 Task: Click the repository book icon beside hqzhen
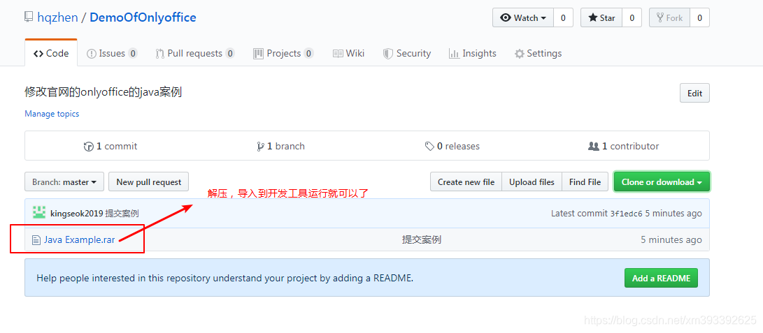tap(29, 18)
